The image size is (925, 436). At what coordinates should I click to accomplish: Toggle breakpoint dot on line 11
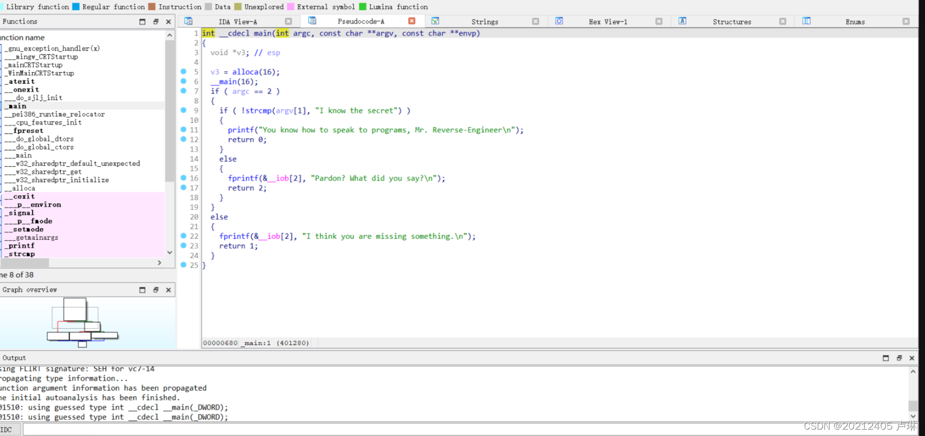click(184, 129)
